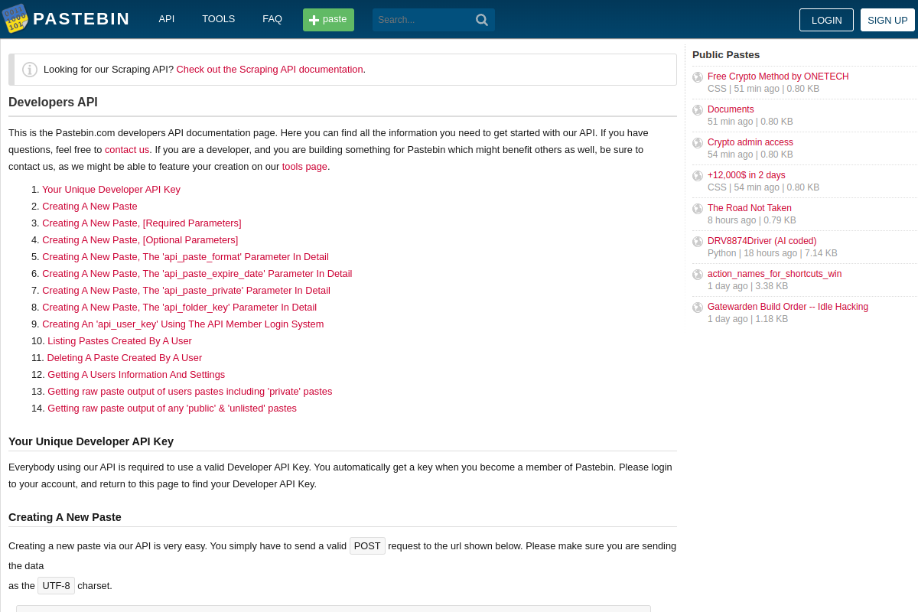Viewport: 918px width, 612px height.
Task: Open the tools page link
Action: point(304,167)
